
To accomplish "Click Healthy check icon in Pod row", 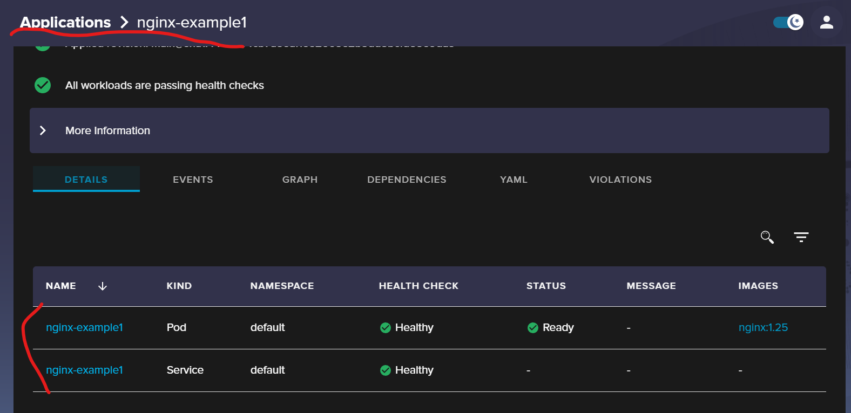I will click(x=386, y=328).
